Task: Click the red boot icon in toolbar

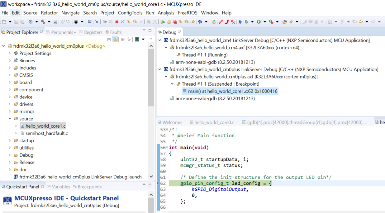Action: 227,22
